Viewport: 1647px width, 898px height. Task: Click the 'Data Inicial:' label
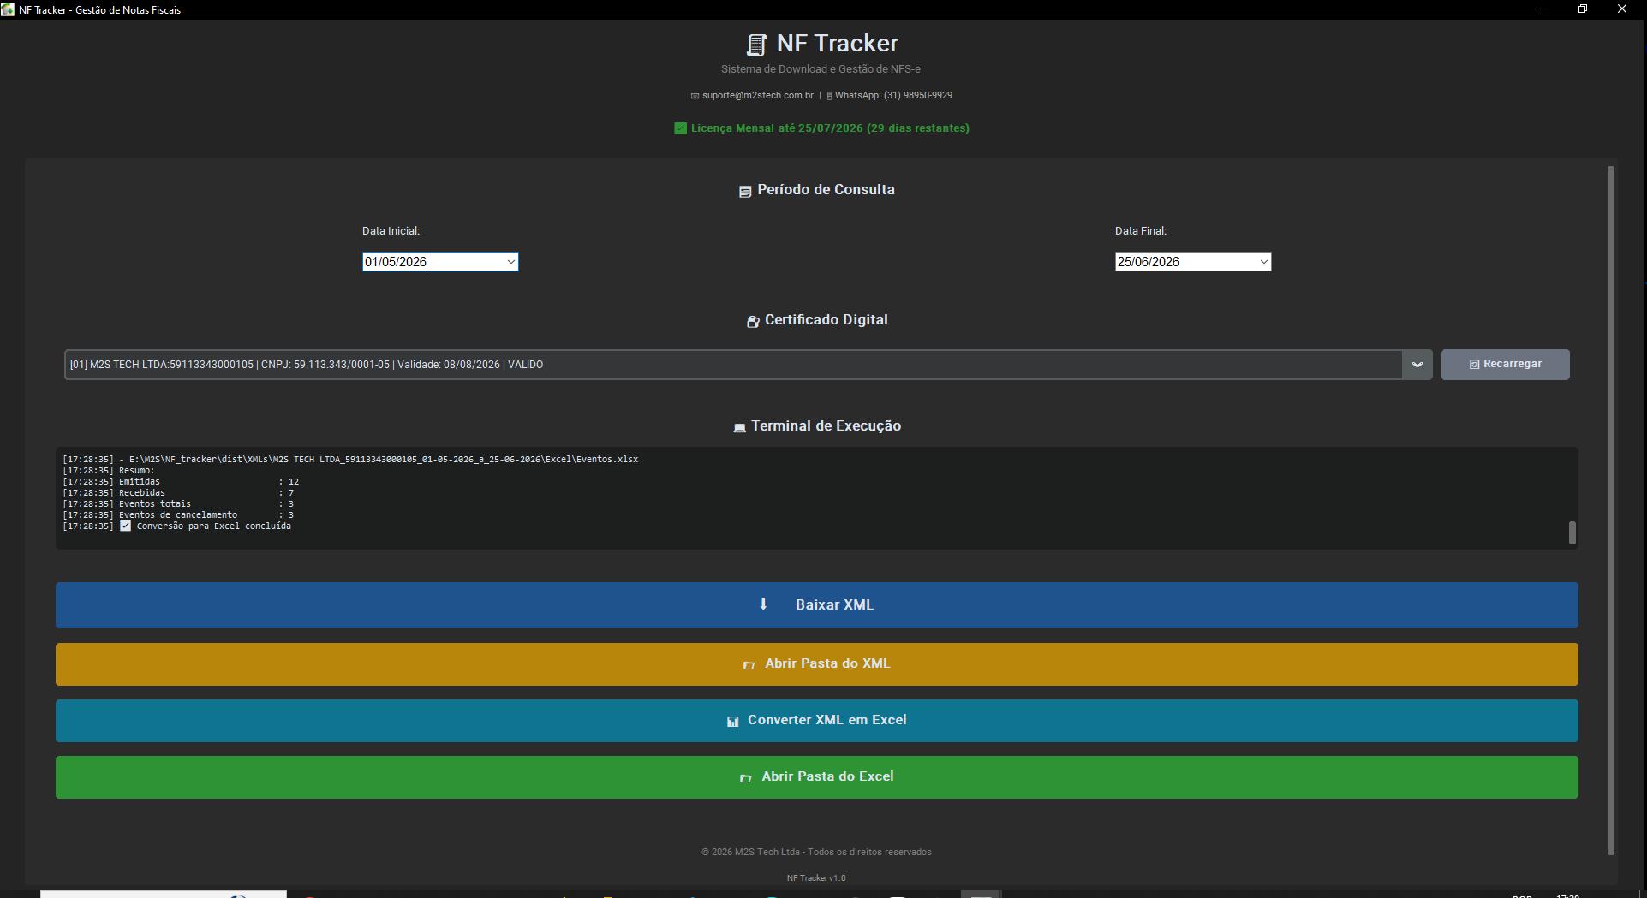pos(391,231)
